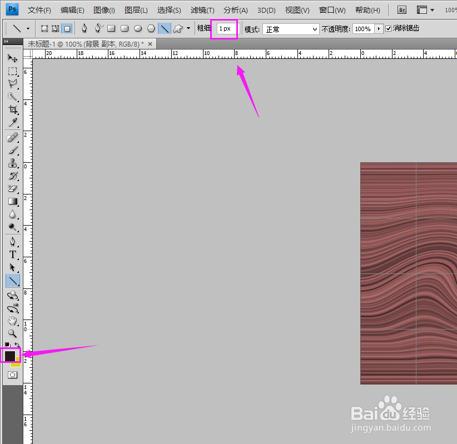457x444 pixels.
Task: Select the Line tool in toolbox
Action: tap(13, 281)
